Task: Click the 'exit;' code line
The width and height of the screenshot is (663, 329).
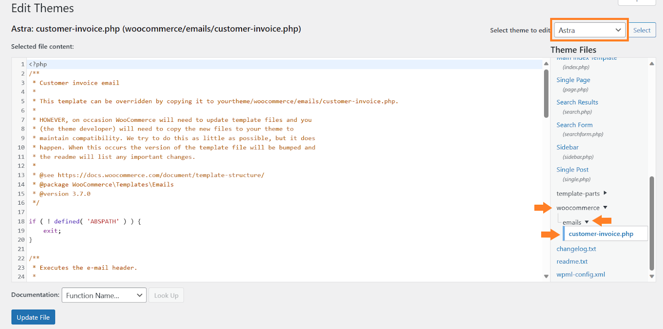Action: coord(52,231)
